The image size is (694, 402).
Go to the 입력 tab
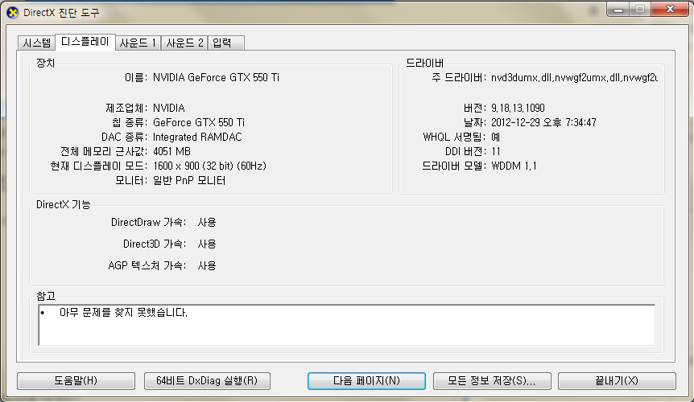coord(225,43)
